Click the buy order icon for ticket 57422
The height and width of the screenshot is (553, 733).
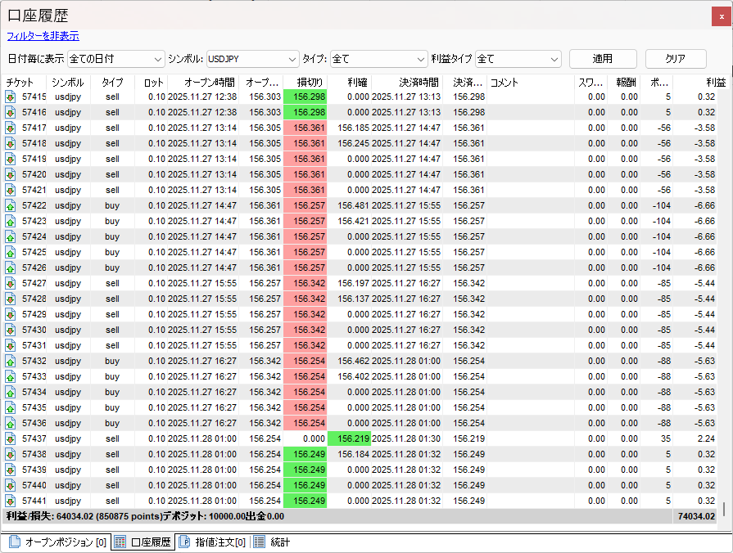click(x=11, y=205)
